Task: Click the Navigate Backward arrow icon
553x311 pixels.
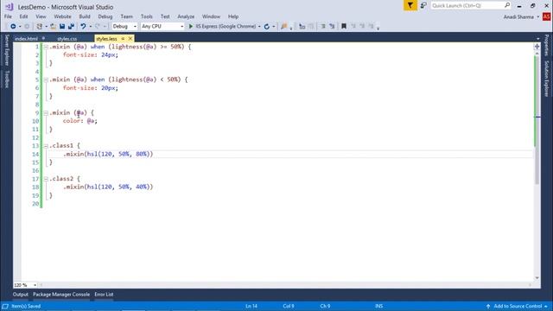Action: 13,27
